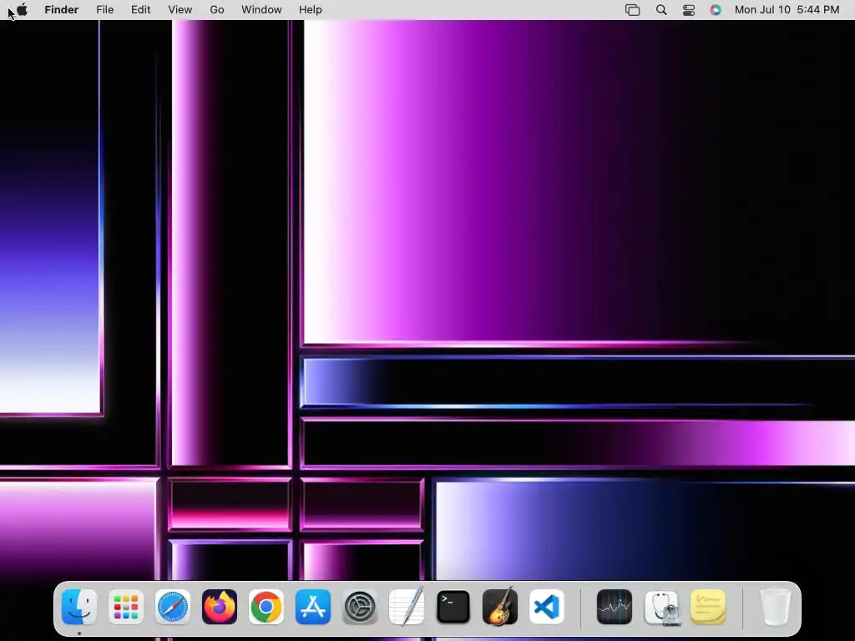The image size is (855, 641).
Task: Activate Siri from the menu bar
Action: (x=716, y=10)
